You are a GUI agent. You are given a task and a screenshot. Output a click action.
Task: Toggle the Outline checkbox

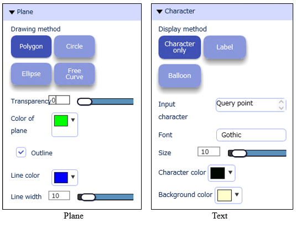(x=21, y=152)
